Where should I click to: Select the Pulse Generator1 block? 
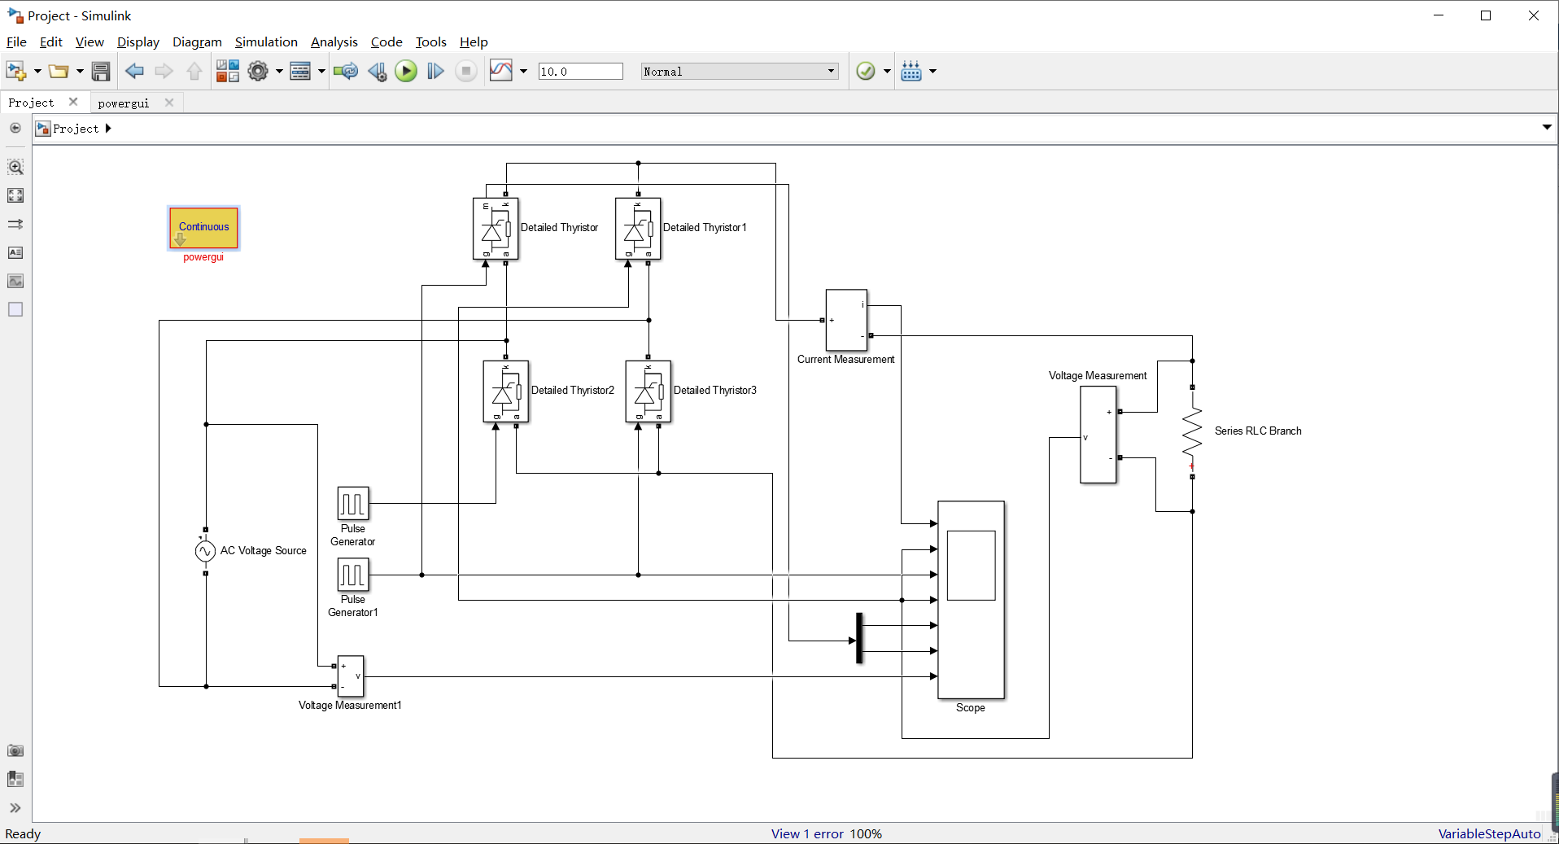click(x=353, y=575)
